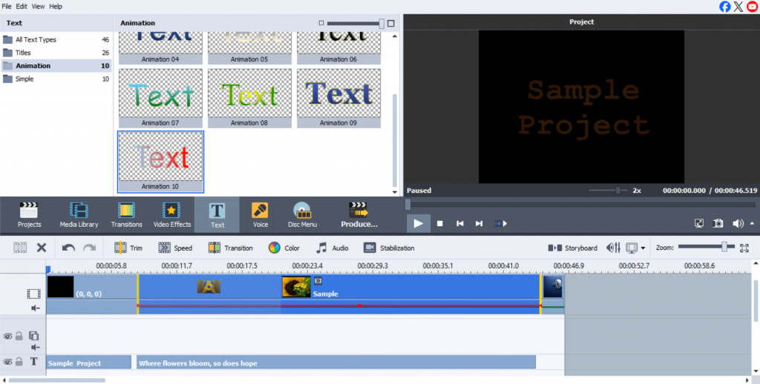
Task: Select the Animation 06 text preset
Action: [338, 48]
